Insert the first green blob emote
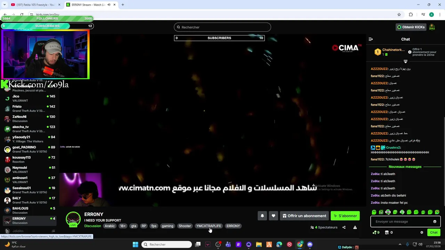 374,212
